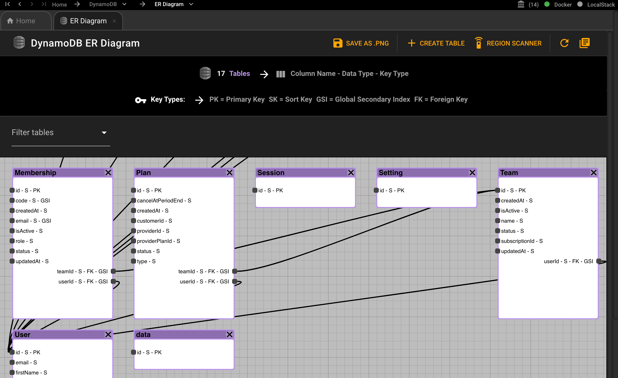Click Membership userId FK connector port
Image resolution: width=618 pixels, height=378 pixels.
click(x=113, y=281)
